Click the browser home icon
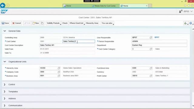Image resolution: width=194 pixels, height=109 pixels. tap(185, 5)
